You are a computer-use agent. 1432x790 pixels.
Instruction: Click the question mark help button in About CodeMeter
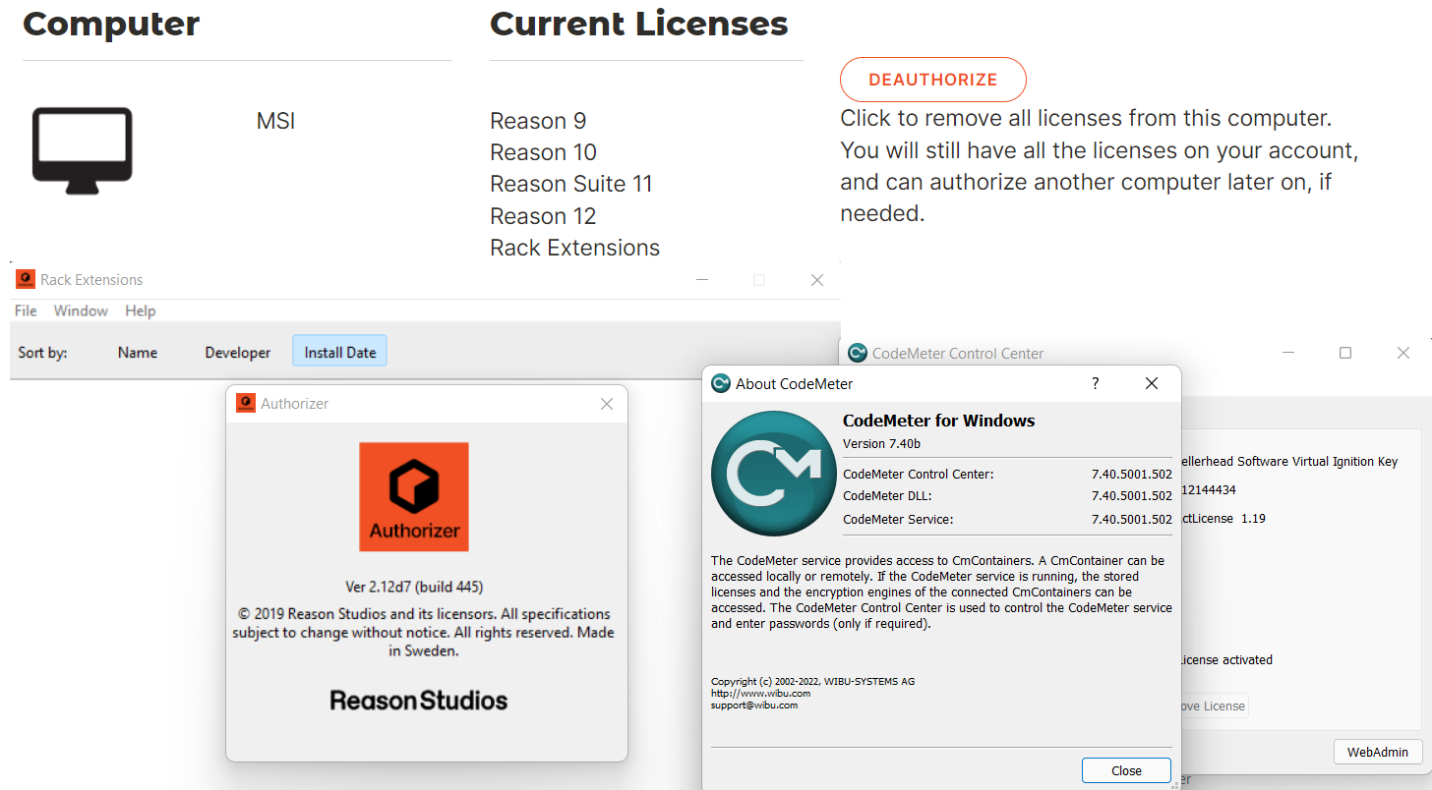(1096, 383)
